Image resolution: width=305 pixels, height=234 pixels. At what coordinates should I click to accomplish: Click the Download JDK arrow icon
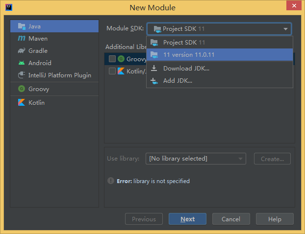coord(154,68)
